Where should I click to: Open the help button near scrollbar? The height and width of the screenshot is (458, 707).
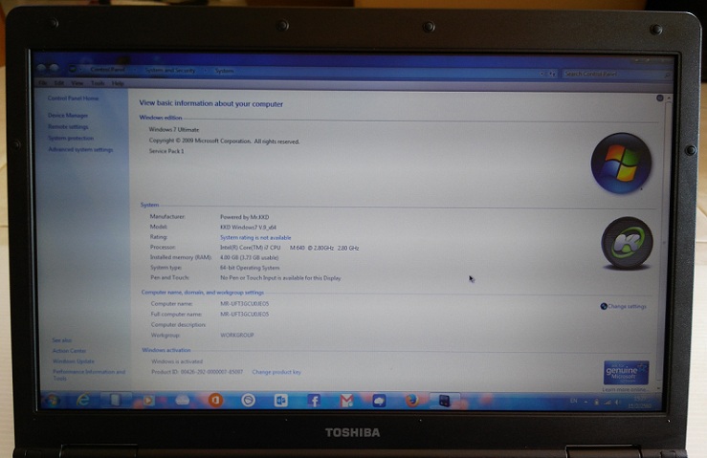pos(660,98)
